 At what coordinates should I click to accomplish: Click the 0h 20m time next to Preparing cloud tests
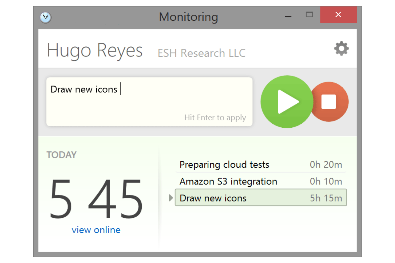(326, 164)
